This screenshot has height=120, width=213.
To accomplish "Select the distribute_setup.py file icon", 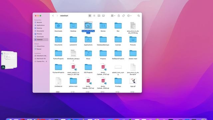I will click(73, 53).
